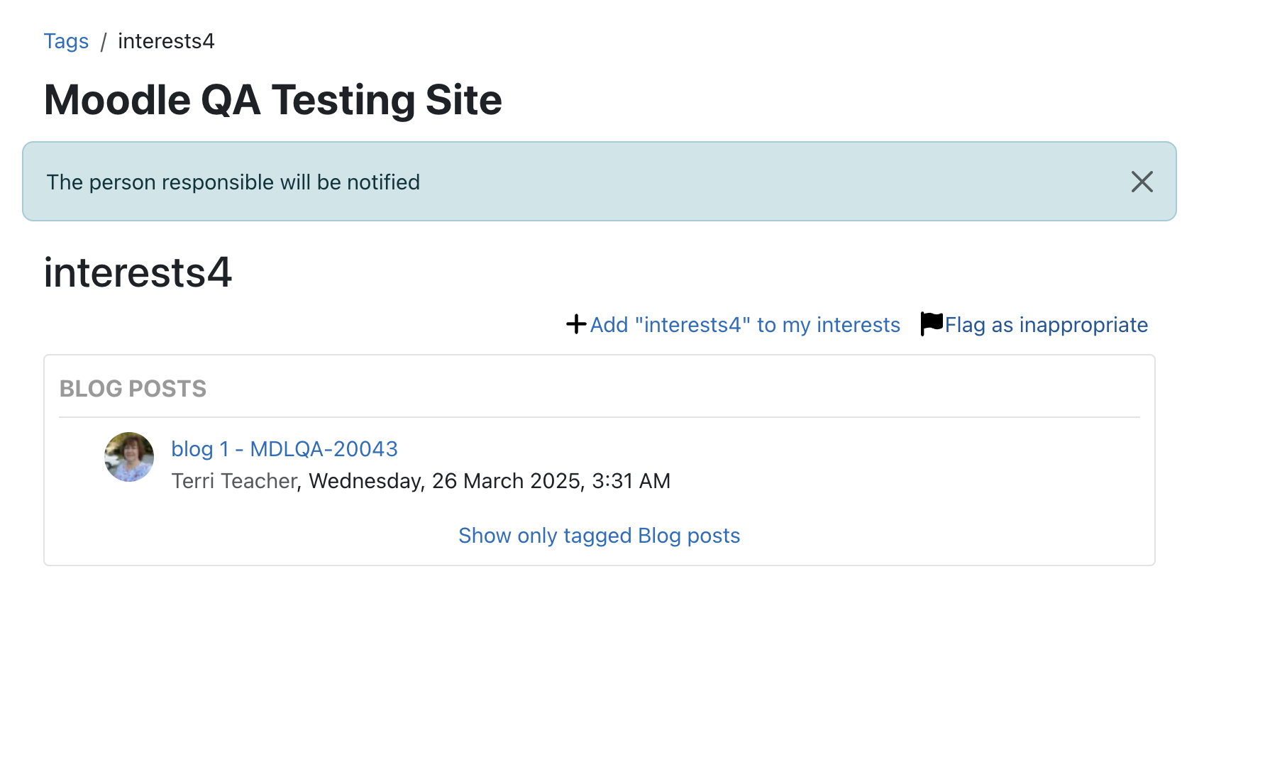Click the notification message text
1287x762 pixels.
233,182
